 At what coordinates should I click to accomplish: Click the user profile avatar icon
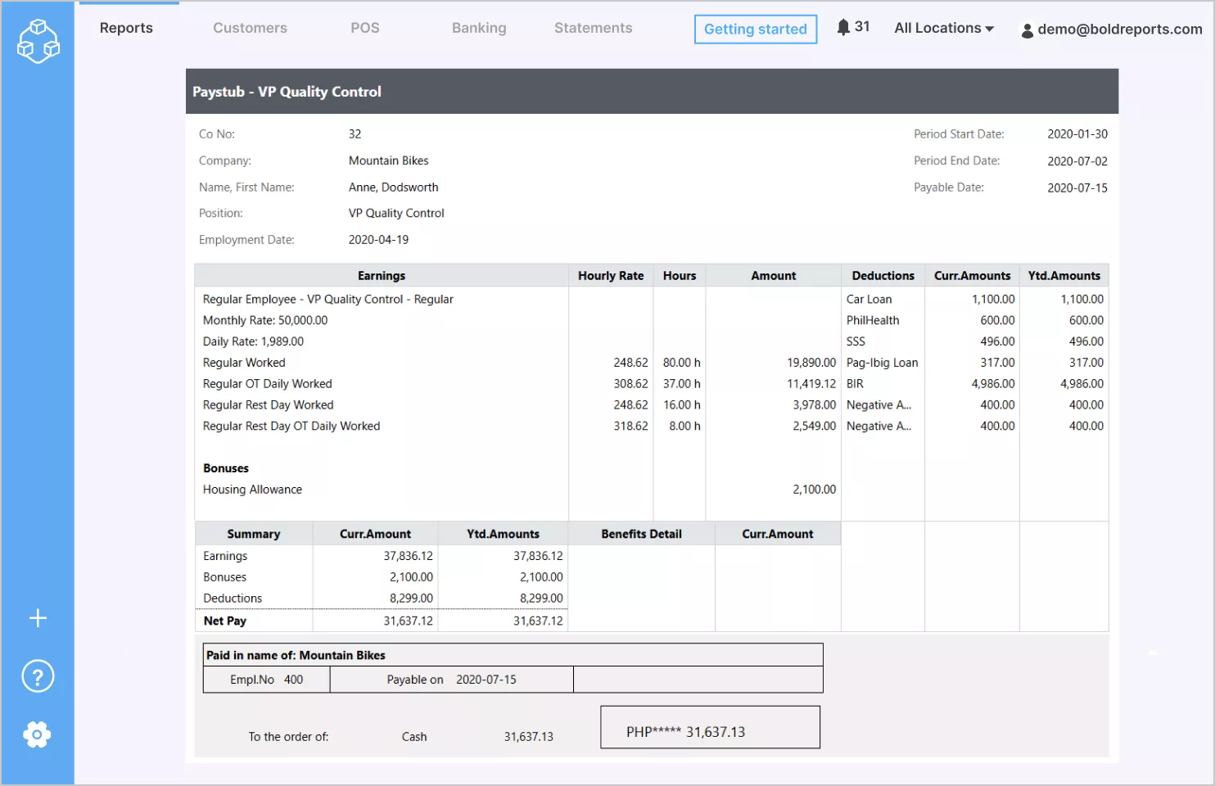point(1027,30)
